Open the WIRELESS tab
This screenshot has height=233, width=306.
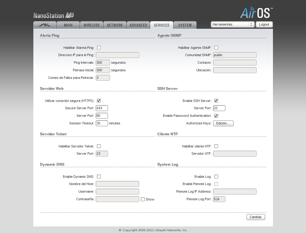coord(92,25)
